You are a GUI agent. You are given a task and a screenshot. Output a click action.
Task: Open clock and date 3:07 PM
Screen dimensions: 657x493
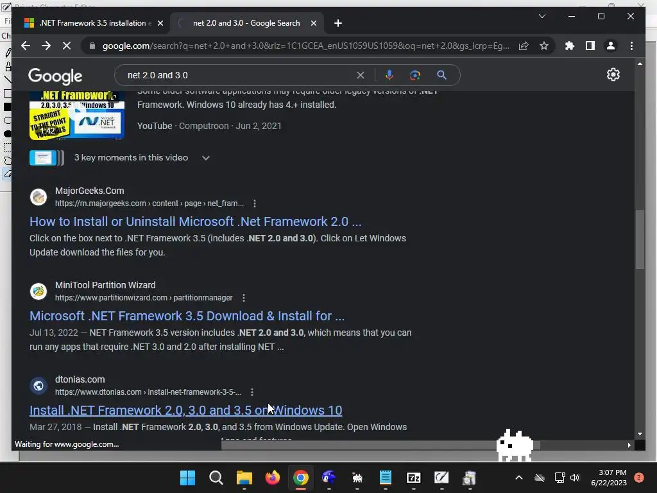click(x=609, y=478)
